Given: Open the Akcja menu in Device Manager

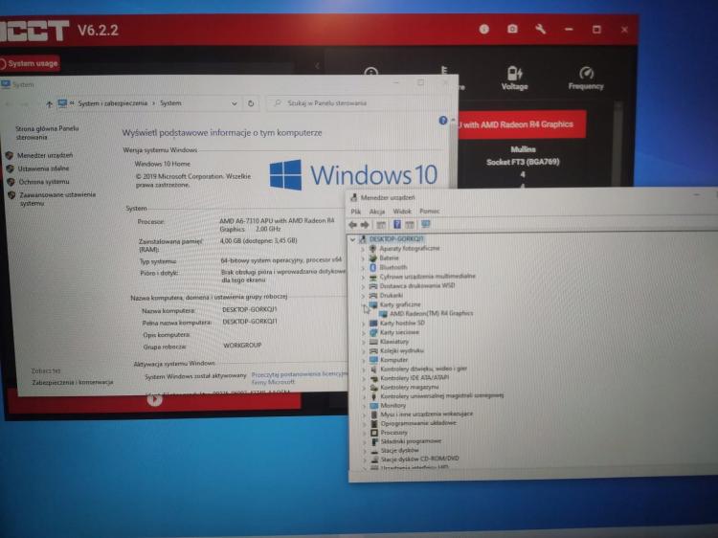Looking at the screenshot, I should tap(377, 212).
